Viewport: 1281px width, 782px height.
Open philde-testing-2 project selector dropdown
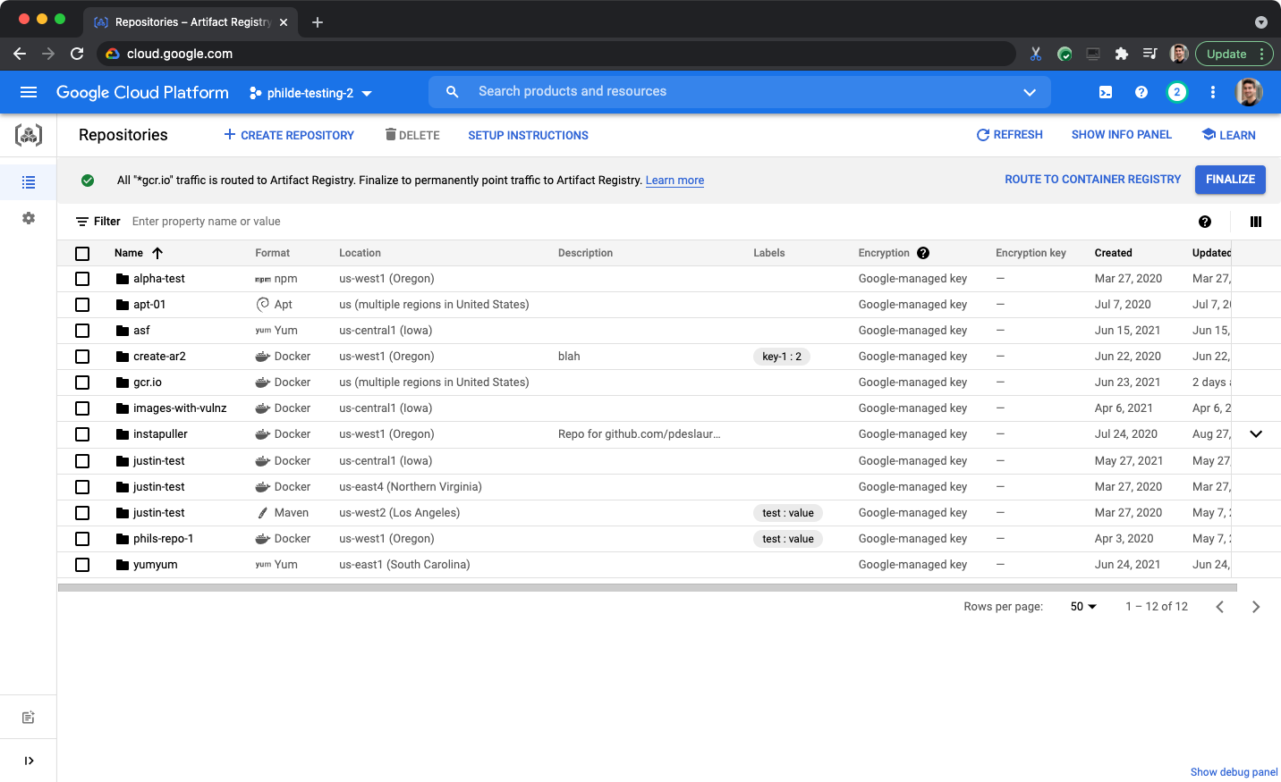tap(310, 93)
